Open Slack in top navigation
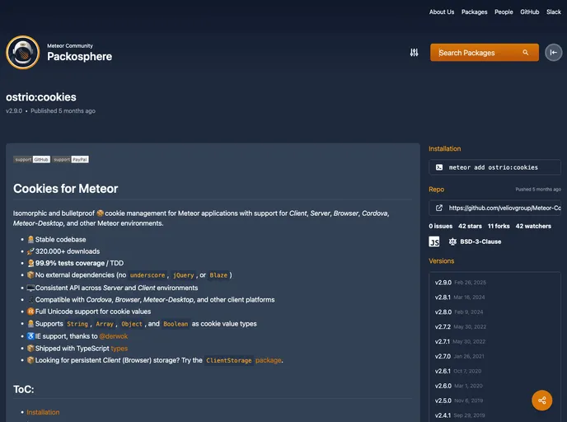The image size is (567, 422). click(554, 12)
